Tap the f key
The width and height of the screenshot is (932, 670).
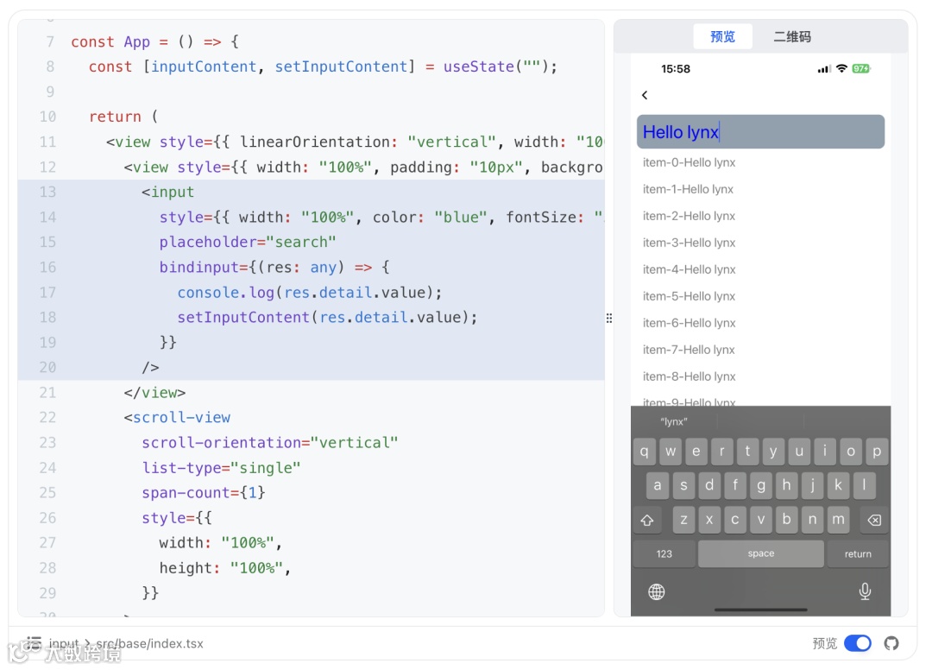(x=735, y=485)
